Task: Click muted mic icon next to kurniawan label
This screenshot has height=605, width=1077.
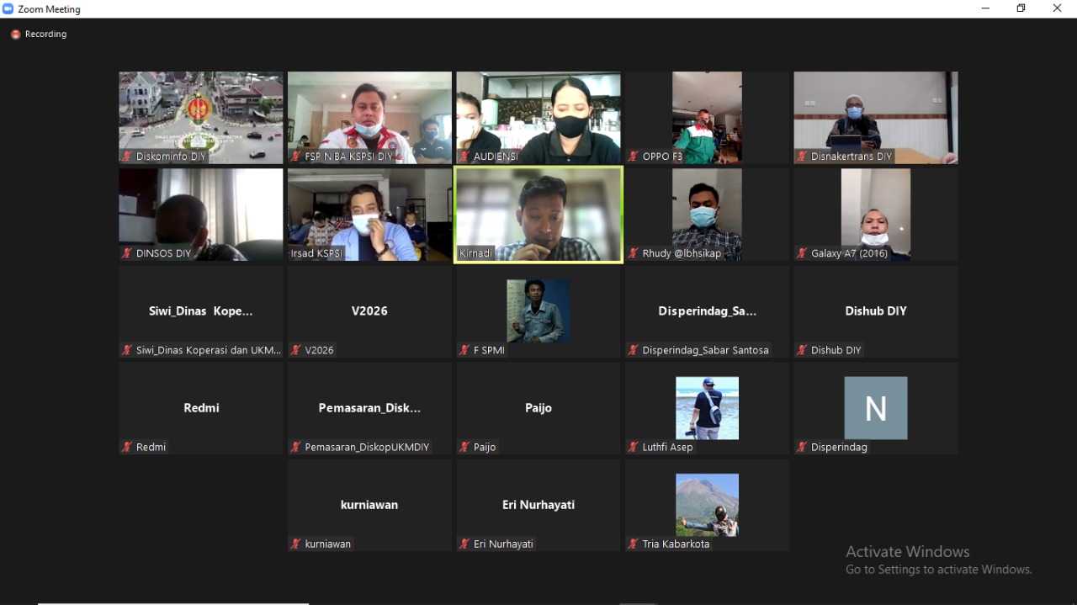Action: [296, 544]
